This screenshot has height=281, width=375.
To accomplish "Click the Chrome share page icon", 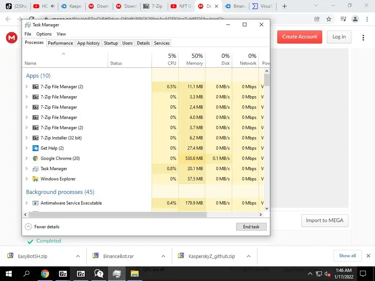I will (317, 19).
